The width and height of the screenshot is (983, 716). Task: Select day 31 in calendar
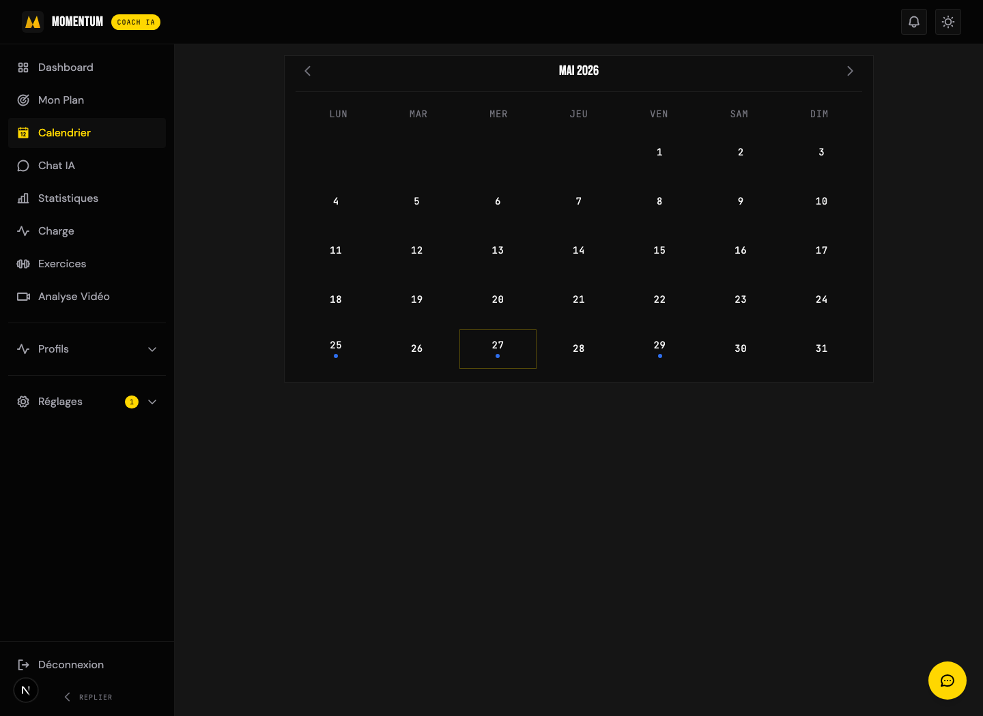(821, 348)
